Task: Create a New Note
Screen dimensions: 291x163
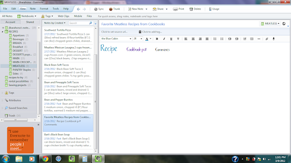Action: [x=135, y=9]
